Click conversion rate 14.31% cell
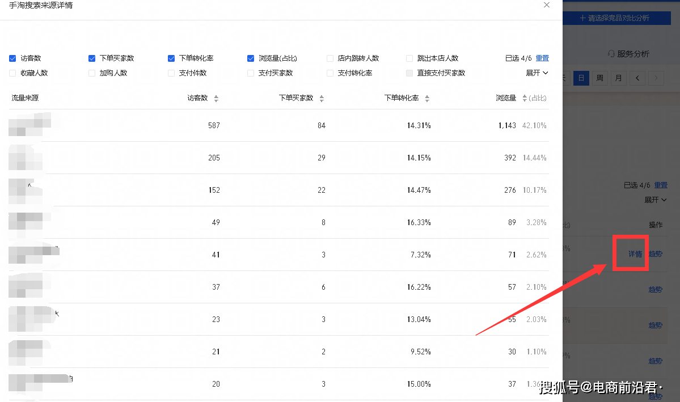The image size is (680, 402). (419, 125)
